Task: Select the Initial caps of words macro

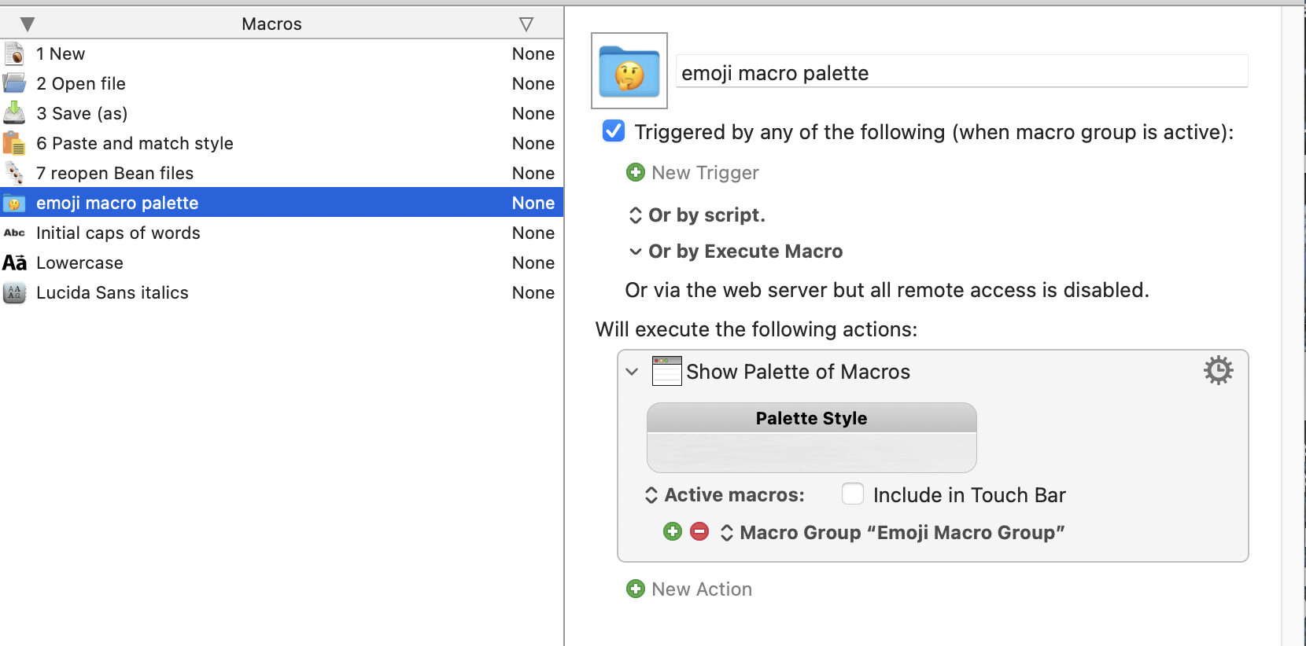Action: pos(118,233)
